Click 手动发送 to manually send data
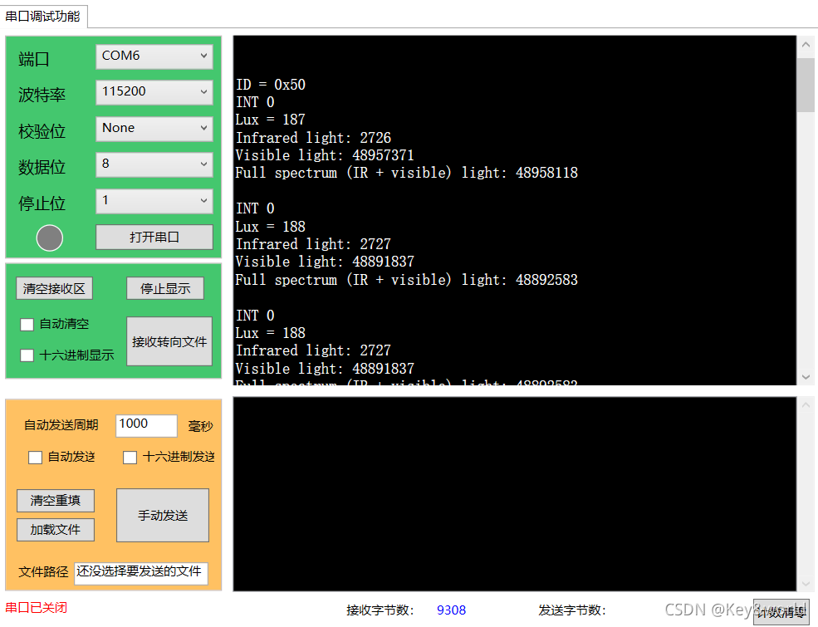 162,515
